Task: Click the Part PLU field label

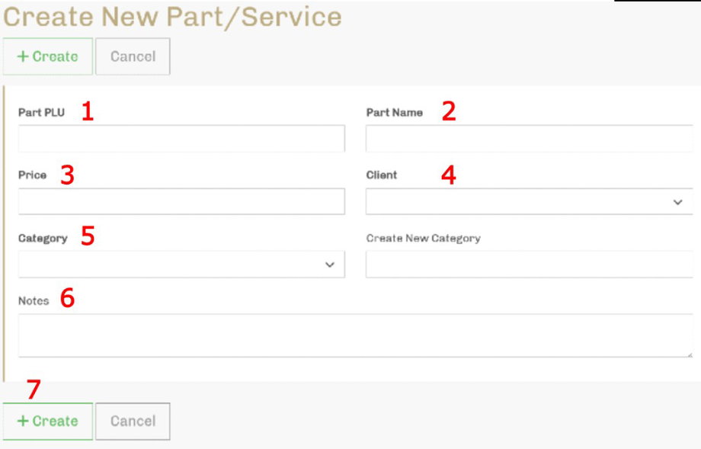Action: point(41,113)
